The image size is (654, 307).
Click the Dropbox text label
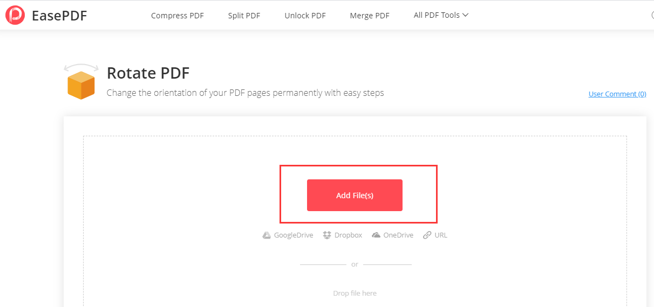pyautogui.click(x=348, y=235)
